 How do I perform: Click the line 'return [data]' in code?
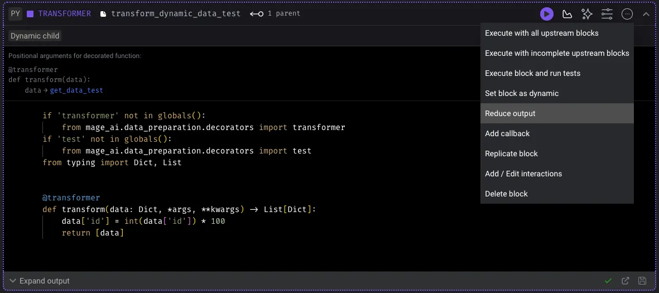(93, 233)
